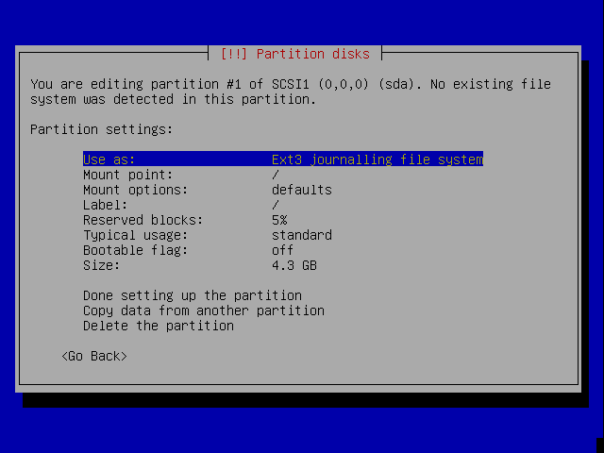Click the "/" value beside Mount point
Screen dimensions: 604x453
point(276,175)
